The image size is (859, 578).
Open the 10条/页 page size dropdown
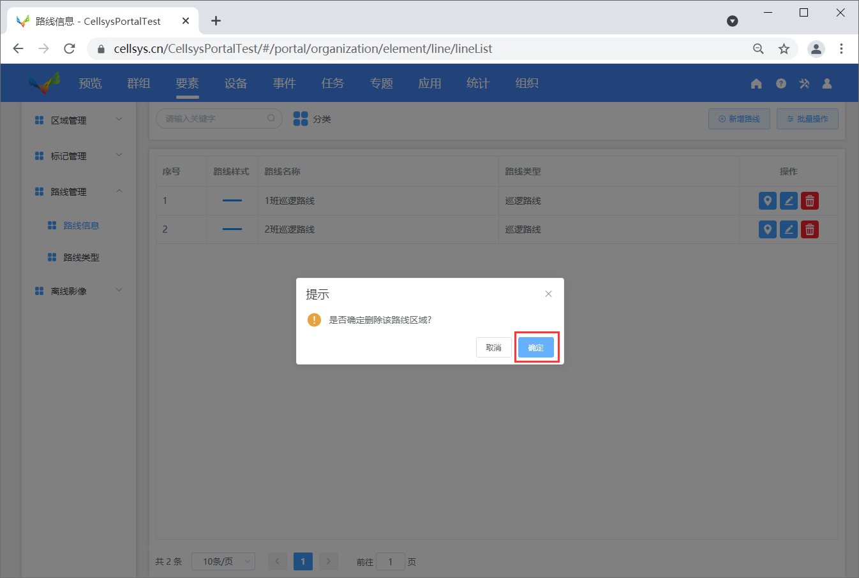point(223,561)
